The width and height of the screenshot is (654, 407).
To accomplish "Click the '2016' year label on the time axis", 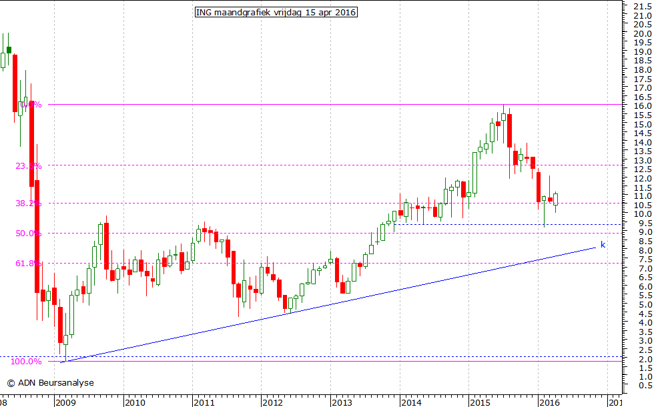I will pos(549,402).
